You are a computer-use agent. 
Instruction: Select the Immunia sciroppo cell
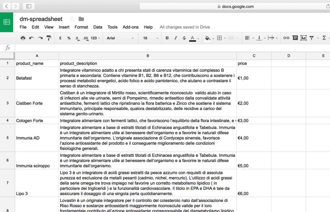point(37,160)
